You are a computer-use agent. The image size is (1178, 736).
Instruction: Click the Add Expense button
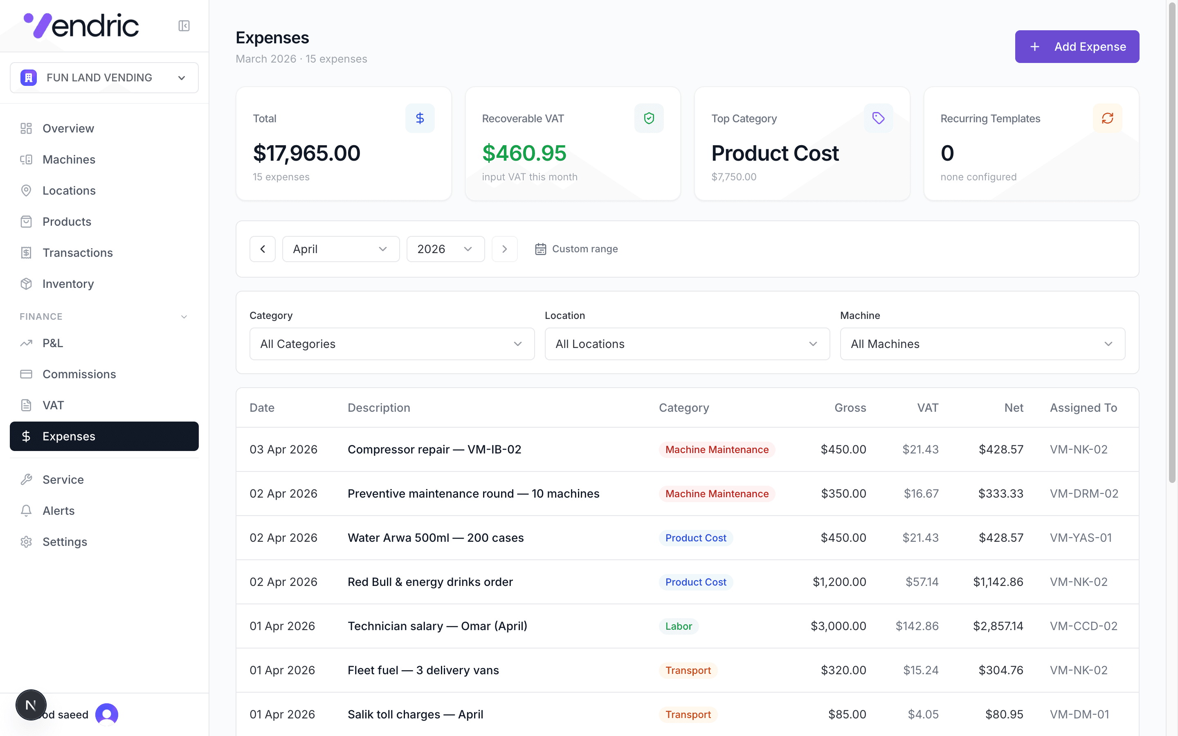point(1076,47)
